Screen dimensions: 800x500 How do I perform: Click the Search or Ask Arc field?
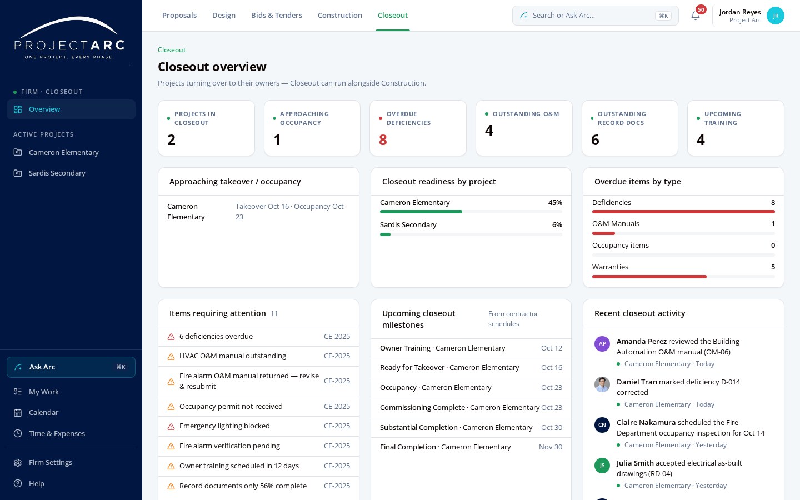tap(596, 16)
